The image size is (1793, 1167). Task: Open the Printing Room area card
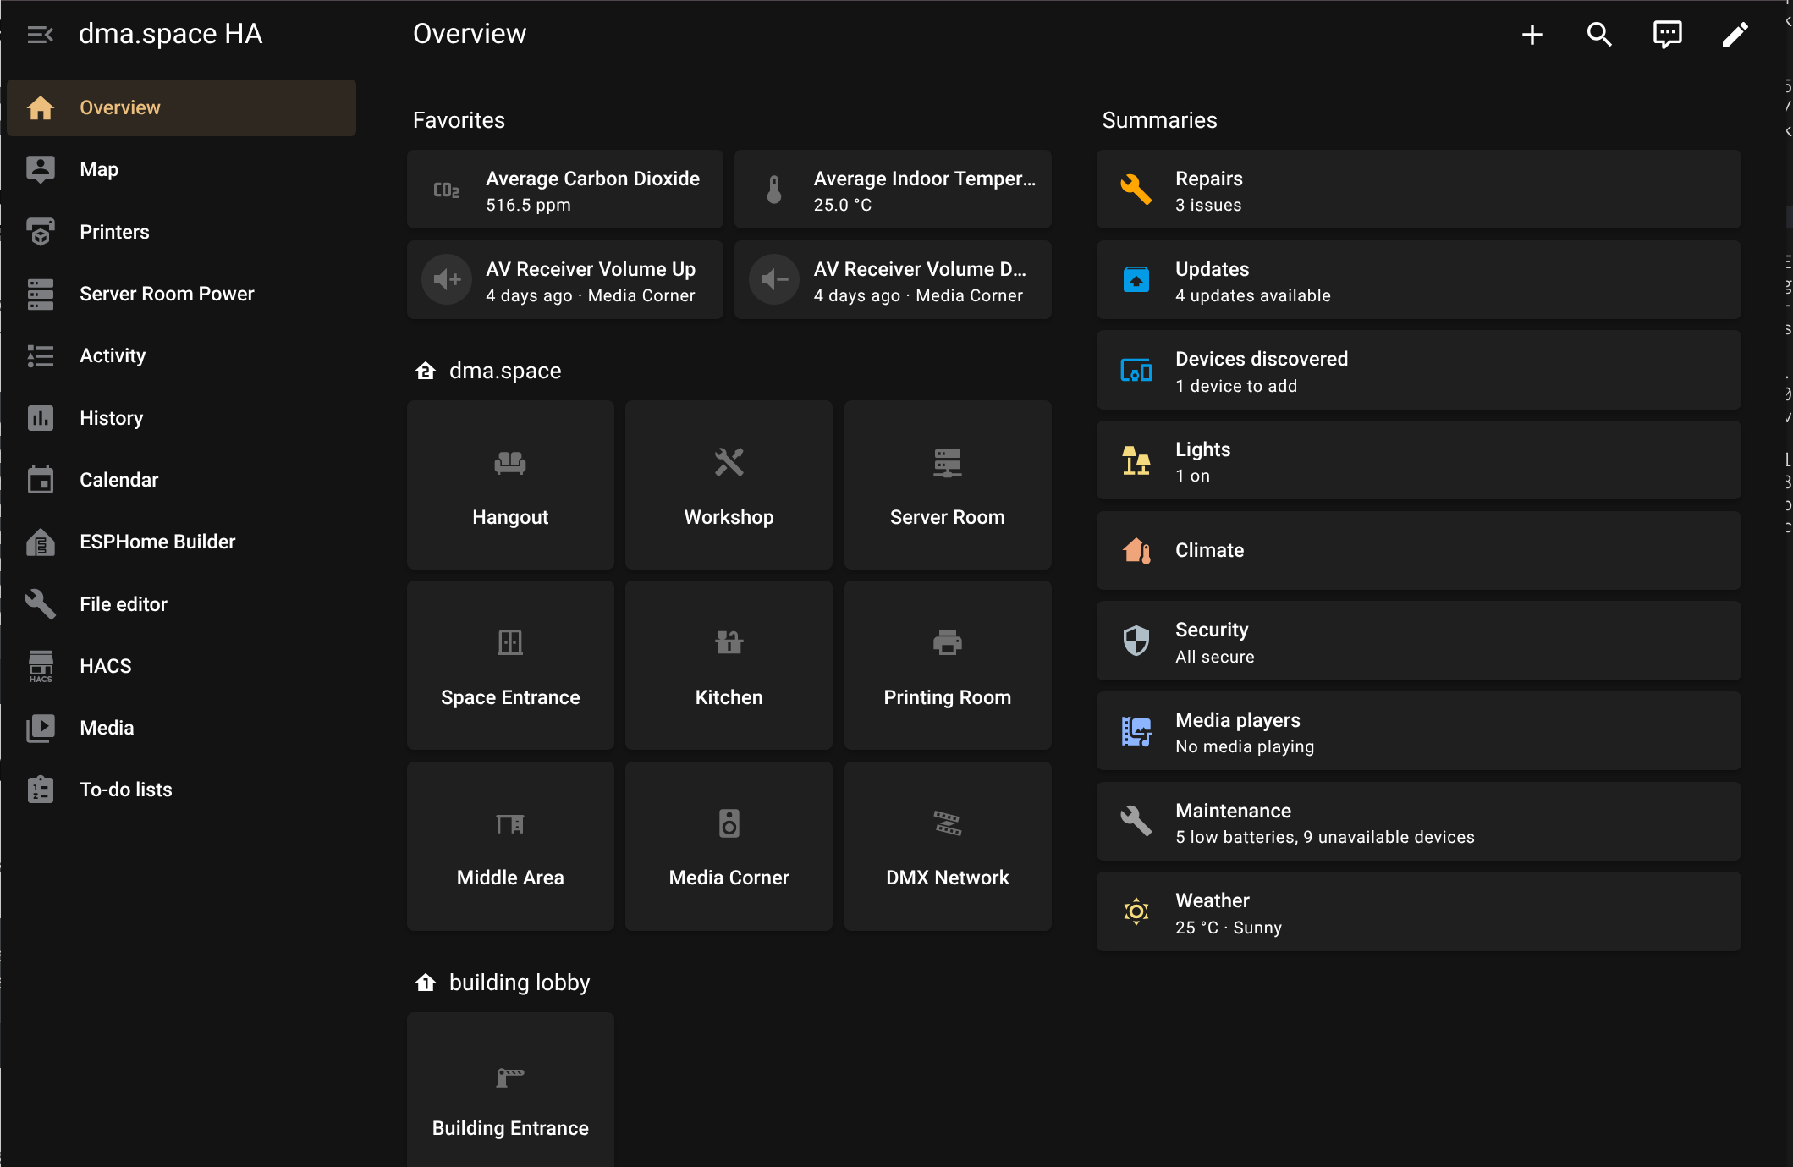pyautogui.click(x=948, y=665)
